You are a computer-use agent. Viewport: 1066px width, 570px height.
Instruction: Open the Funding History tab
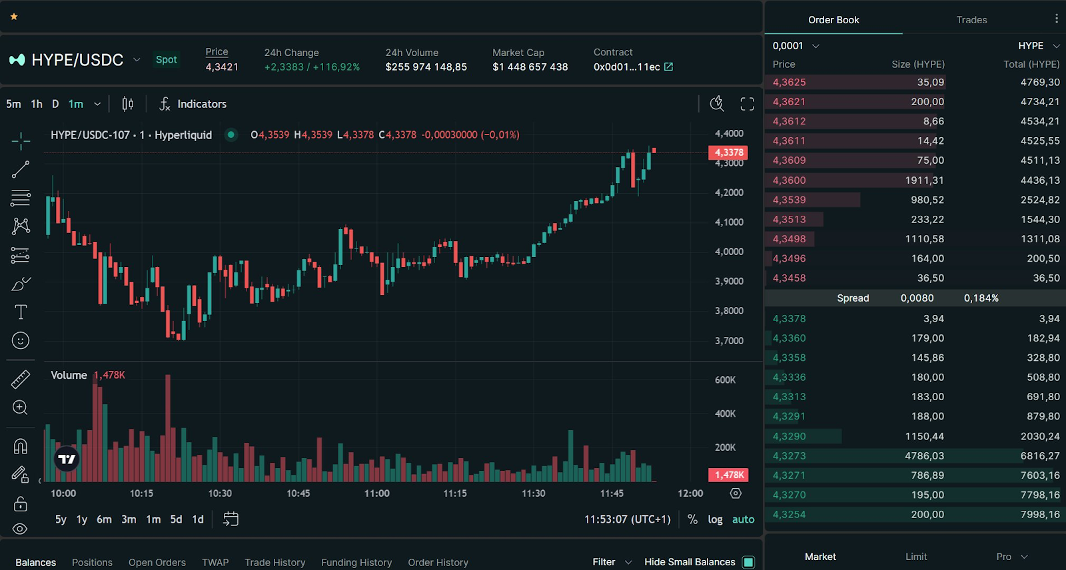[356, 563]
